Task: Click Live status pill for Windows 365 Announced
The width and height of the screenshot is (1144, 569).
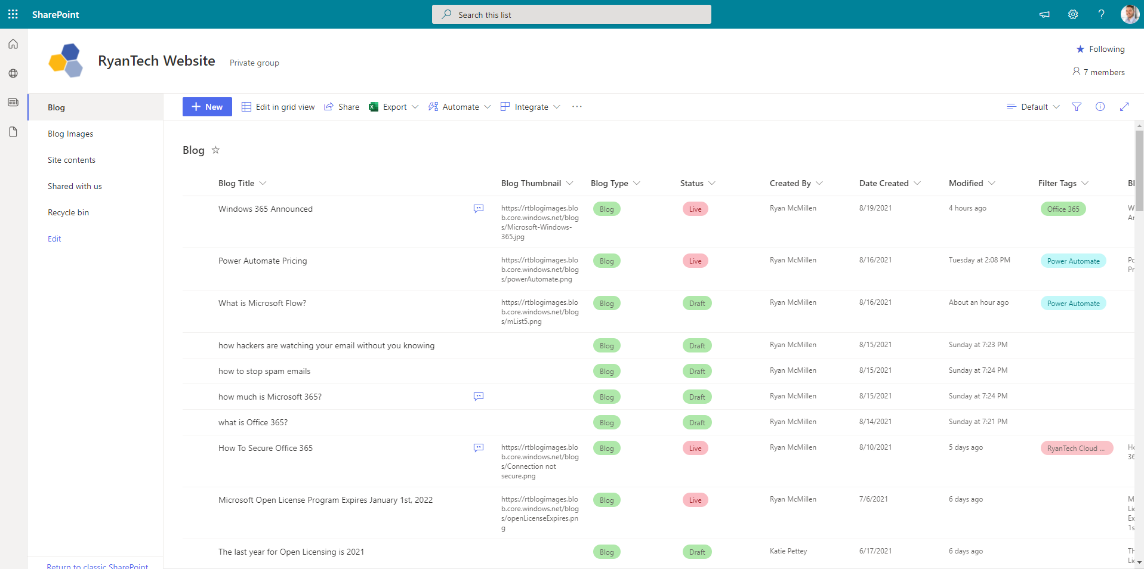Action: (x=695, y=209)
